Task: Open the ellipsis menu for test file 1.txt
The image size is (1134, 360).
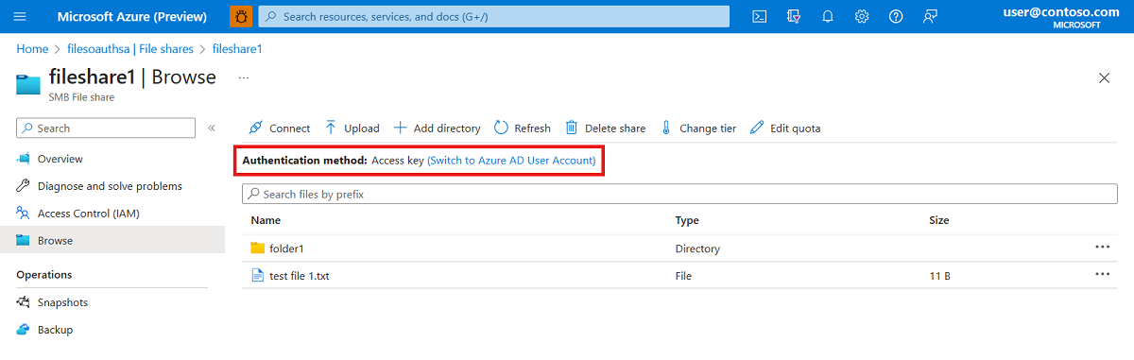Action: pos(1102,275)
